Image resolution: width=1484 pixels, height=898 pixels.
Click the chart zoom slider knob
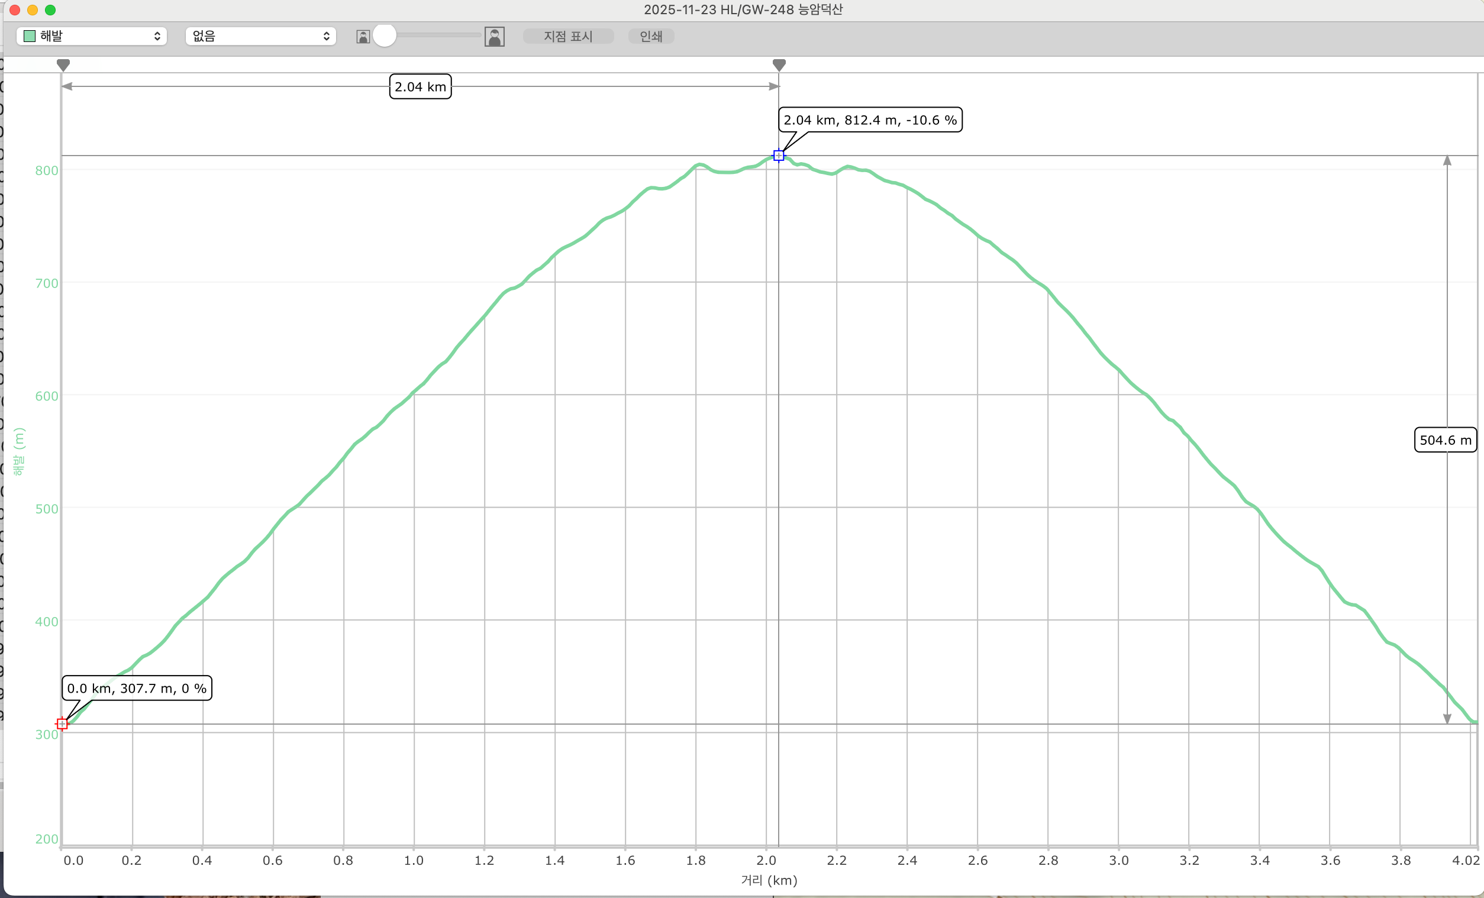click(x=384, y=35)
